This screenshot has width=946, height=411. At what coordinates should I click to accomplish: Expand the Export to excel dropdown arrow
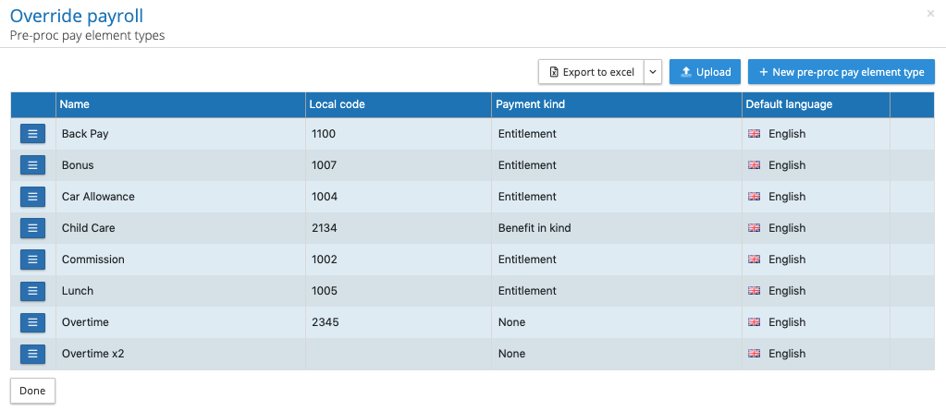pos(653,72)
